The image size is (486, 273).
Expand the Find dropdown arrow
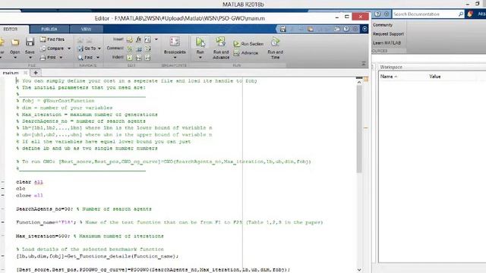click(x=98, y=58)
